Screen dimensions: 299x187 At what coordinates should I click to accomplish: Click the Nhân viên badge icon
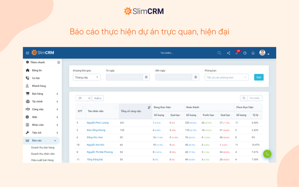pos(27,125)
